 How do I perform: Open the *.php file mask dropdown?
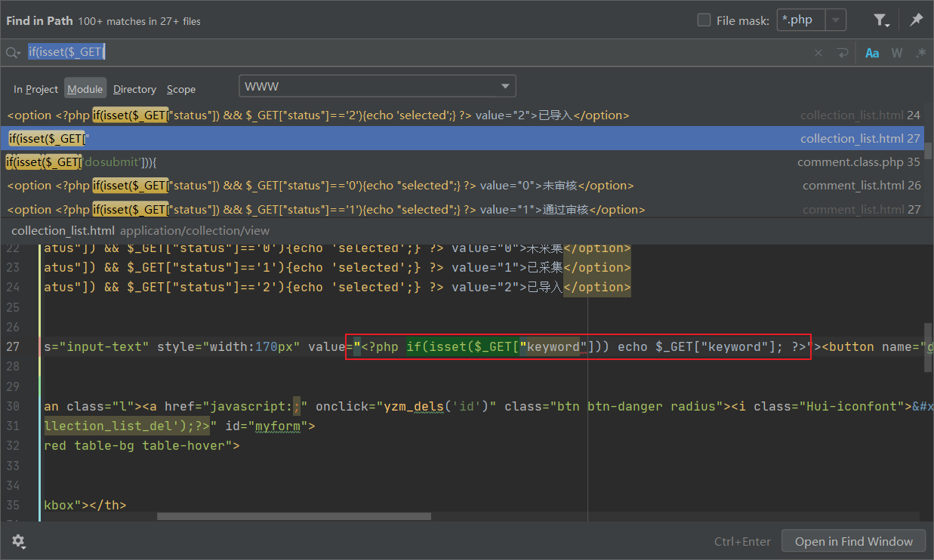point(836,20)
